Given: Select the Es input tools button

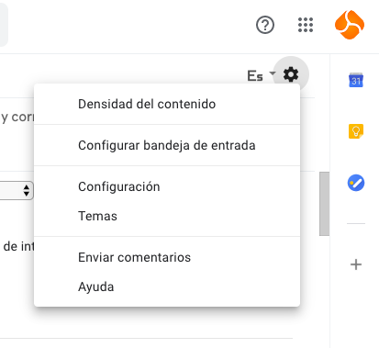Looking at the screenshot, I should pyautogui.click(x=255, y=75).
